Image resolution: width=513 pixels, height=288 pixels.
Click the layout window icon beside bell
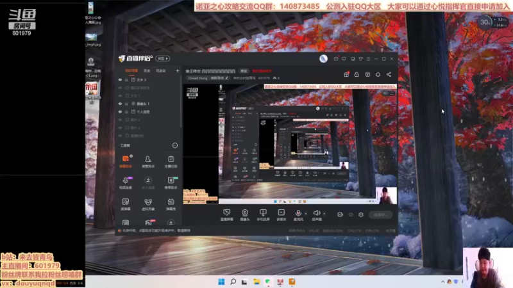pos(367,74)
